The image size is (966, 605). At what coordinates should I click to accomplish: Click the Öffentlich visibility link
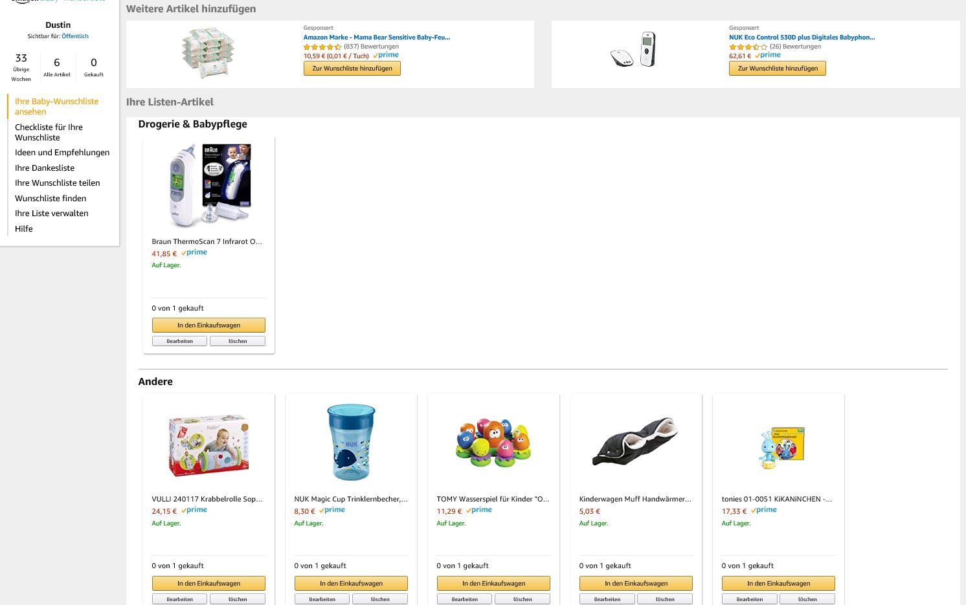coord(75,36)
